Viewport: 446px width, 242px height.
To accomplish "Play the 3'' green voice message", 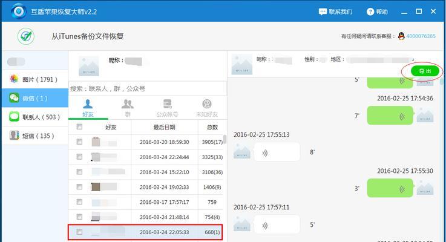I will [390, 188].
